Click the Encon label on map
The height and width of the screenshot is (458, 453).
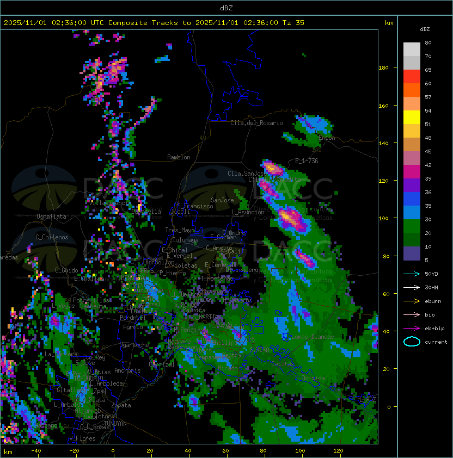pyautogui.click(x=327, y=138)
